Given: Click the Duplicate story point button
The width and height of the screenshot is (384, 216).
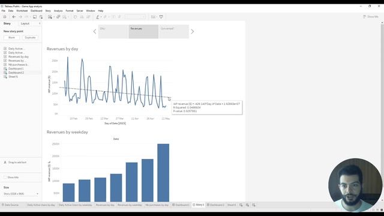Looking at the screenshot, I should 30,37.
